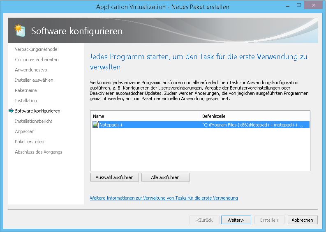The image size is (326, 232).
Task: Click the Alle ausführen button
Action: 166,177
